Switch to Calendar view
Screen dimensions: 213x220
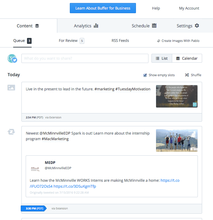point(187,58)
